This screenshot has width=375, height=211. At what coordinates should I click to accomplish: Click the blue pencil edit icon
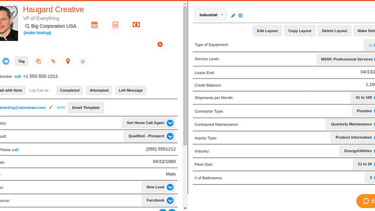[x=233, y=15]
